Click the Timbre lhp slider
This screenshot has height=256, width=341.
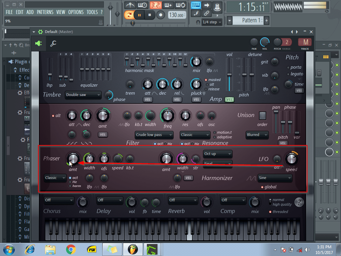click(50, 70)
